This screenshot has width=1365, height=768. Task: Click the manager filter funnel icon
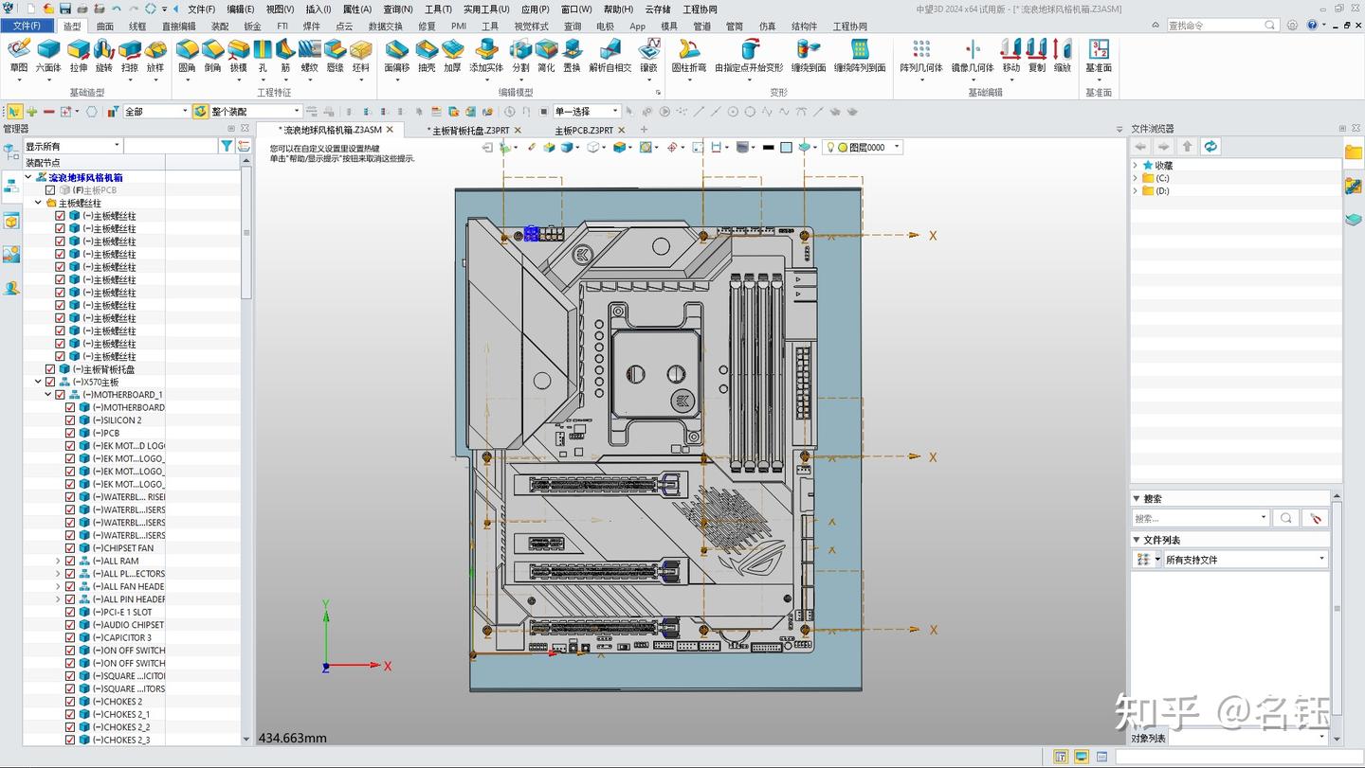[227, 146]
